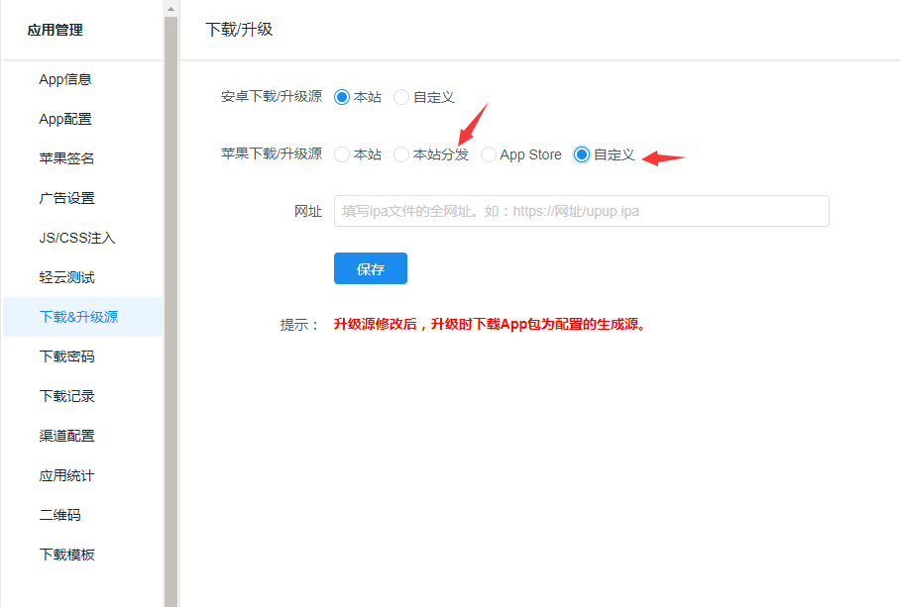Click the 下载/升级 page title
This screenshot has height=607, width=900.
coord(239,30)
